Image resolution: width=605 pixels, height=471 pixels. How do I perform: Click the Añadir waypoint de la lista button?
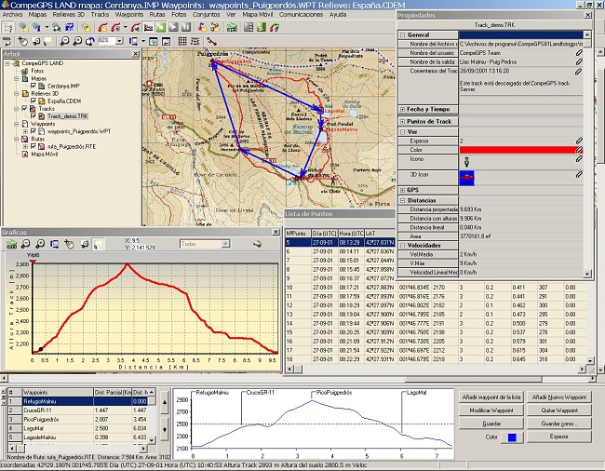(491, 397)
